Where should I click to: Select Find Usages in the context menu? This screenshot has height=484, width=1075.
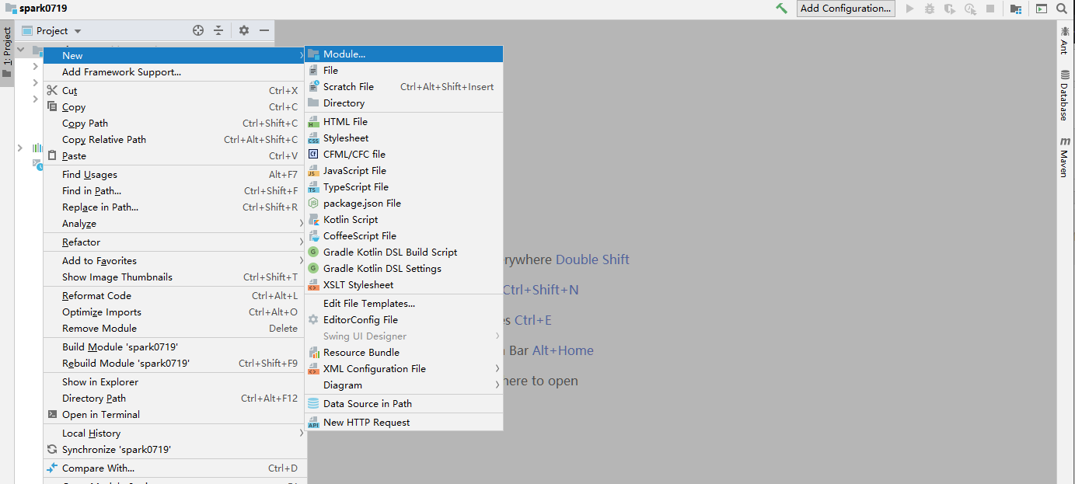coord(174,174)
